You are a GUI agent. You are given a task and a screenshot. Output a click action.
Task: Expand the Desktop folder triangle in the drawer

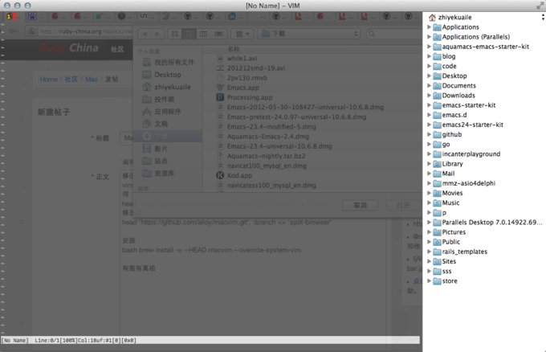429,76
